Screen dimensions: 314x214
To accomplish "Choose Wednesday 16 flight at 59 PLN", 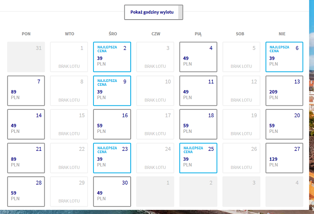I will click(x=112, y=124).
